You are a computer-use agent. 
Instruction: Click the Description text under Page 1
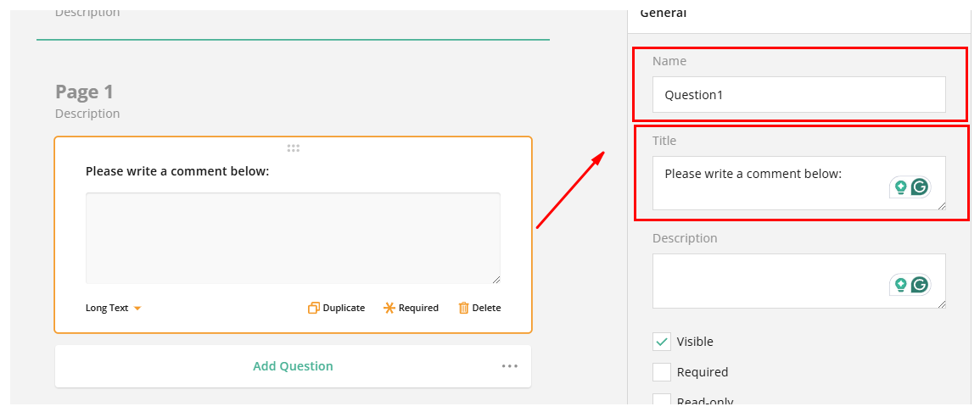coord(87,114)
